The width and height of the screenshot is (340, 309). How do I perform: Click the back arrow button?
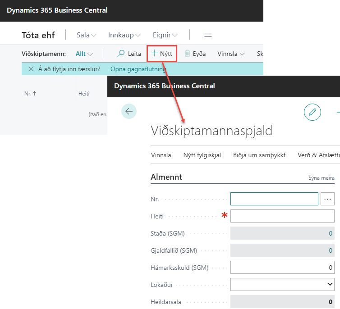tap(129, 111)
